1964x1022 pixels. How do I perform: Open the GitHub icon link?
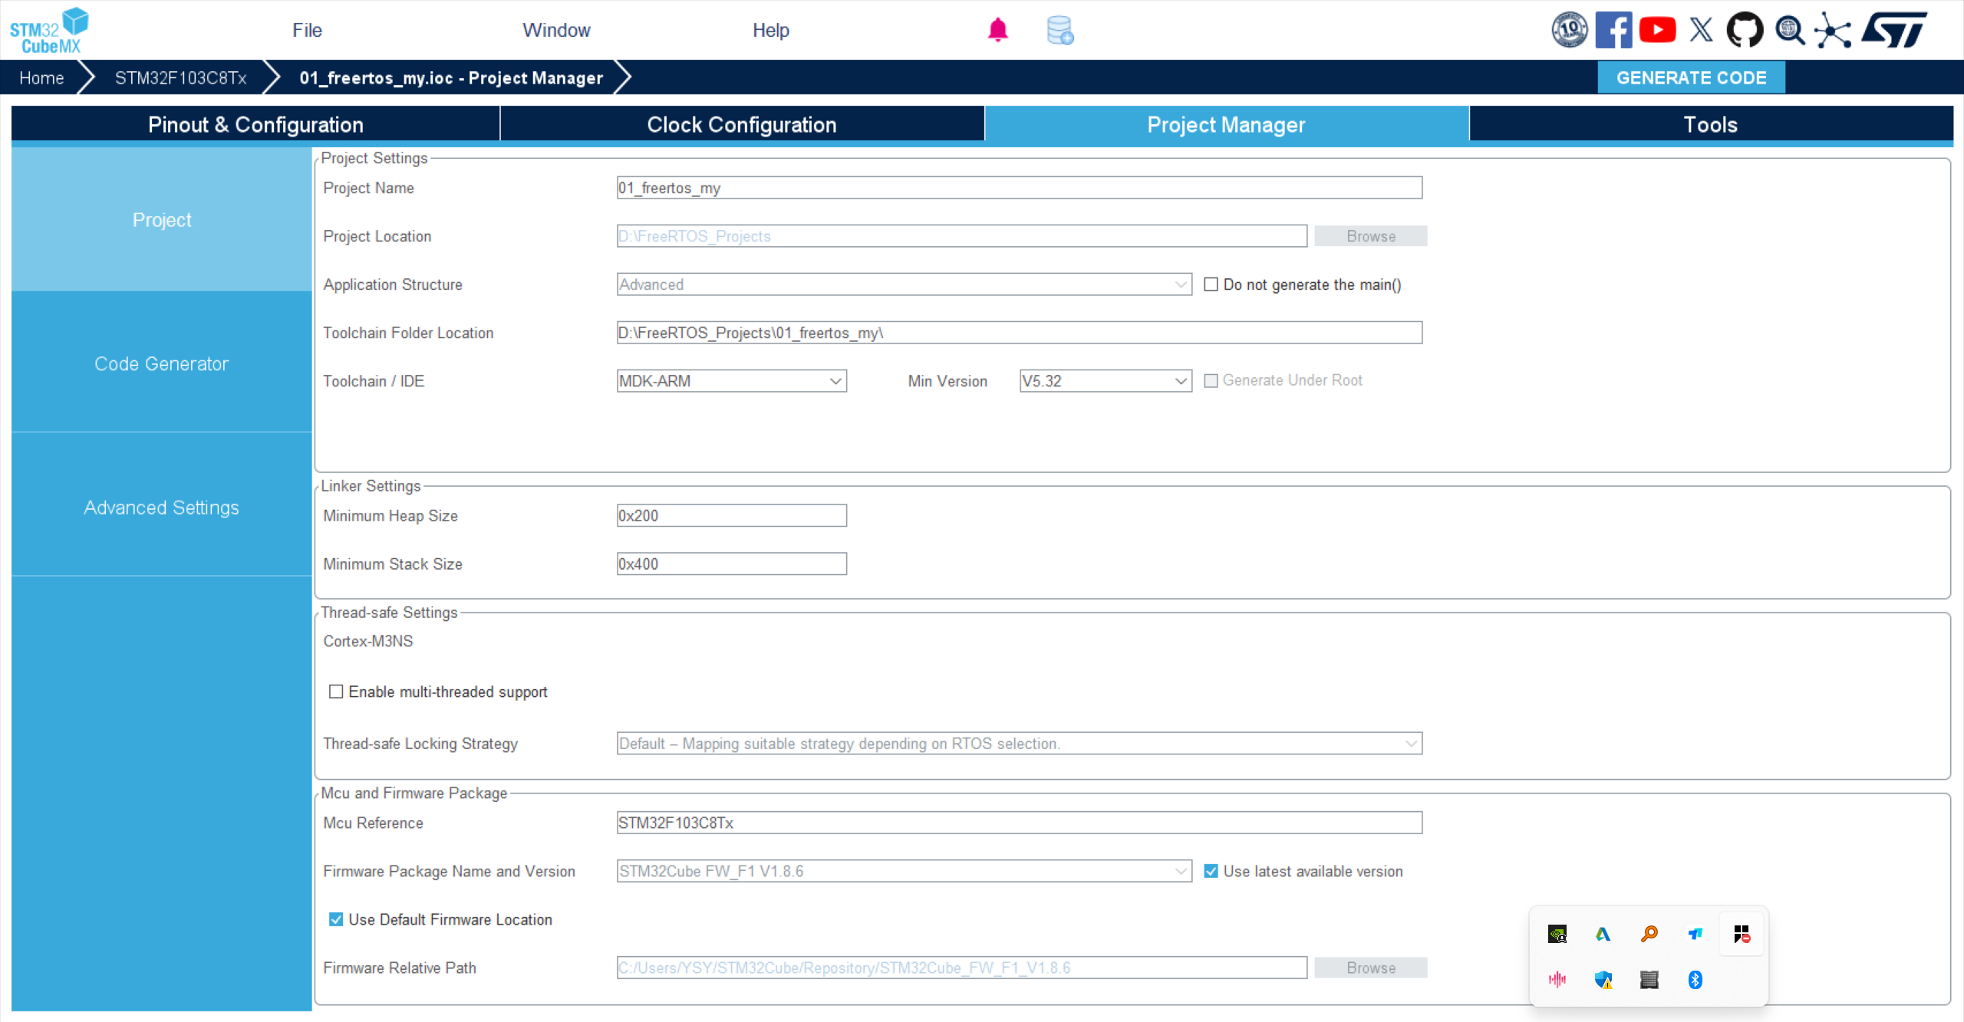coord(1745,31)
